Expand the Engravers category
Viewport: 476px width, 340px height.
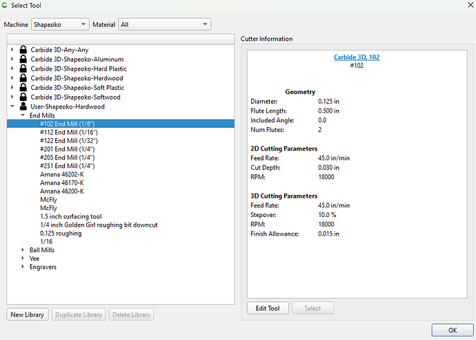click(x=23, y=267)
